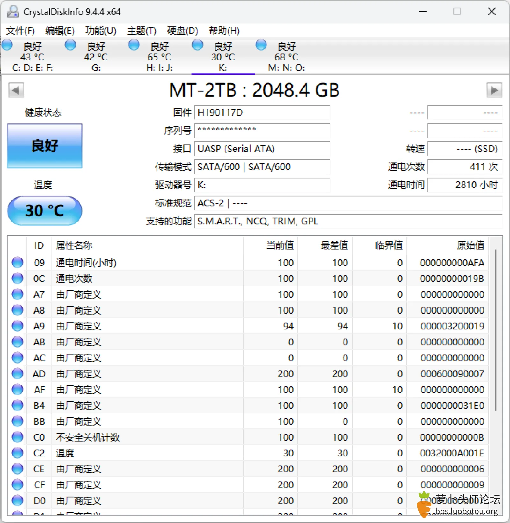Viewport: 510px width, 523px height.
Task: Open the 帮助(H) menu
Action: coord(224,31)
